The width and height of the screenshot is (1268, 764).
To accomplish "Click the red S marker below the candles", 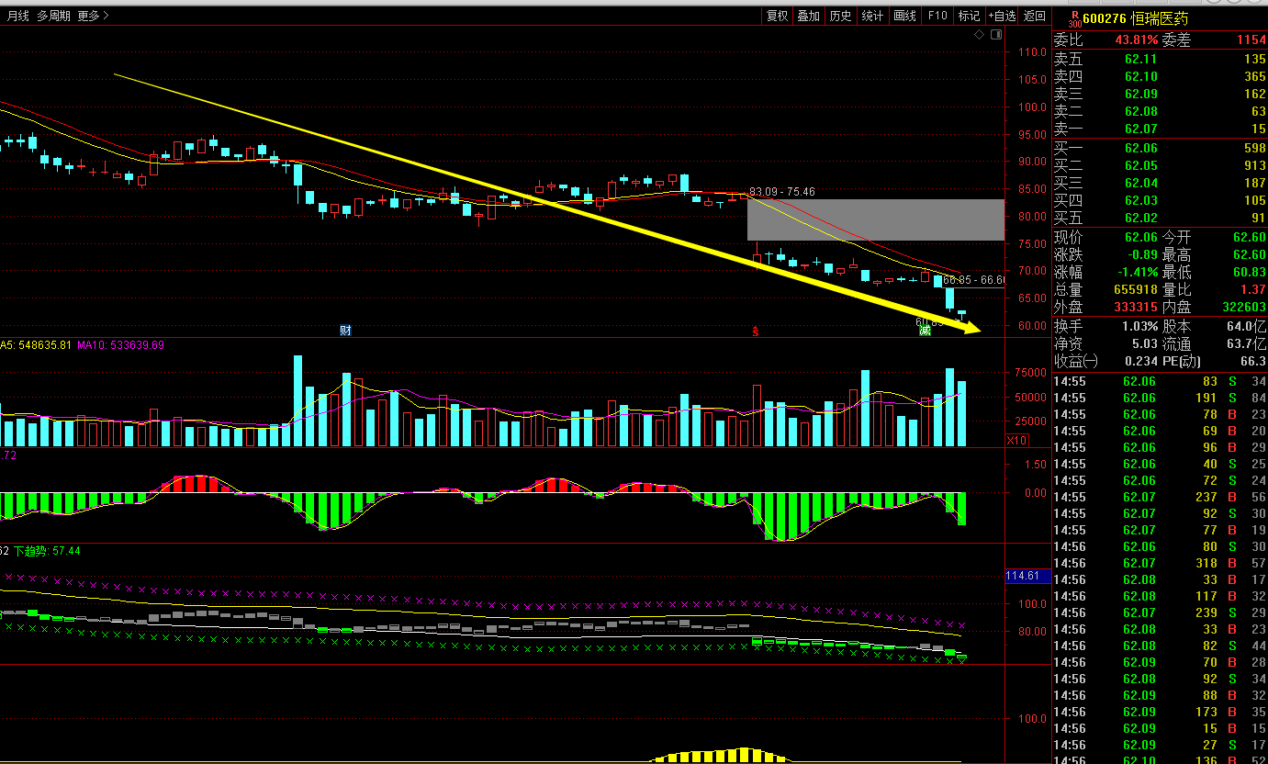I will (x=756, y=331).
